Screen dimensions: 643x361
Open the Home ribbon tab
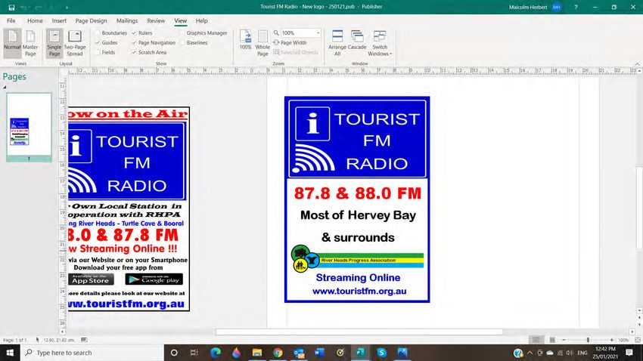coord(35,20)
